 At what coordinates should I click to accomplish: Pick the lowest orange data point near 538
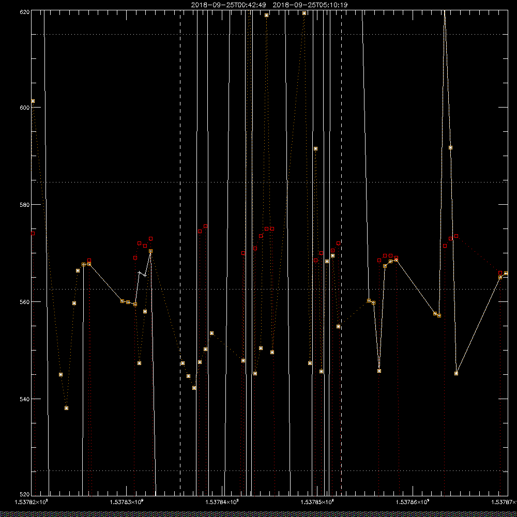coord(66,408)
